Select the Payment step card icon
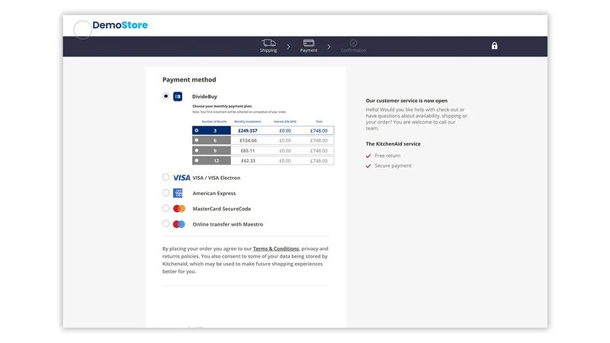This screenshot has width=610, height=343. click(x=309, y=43)
